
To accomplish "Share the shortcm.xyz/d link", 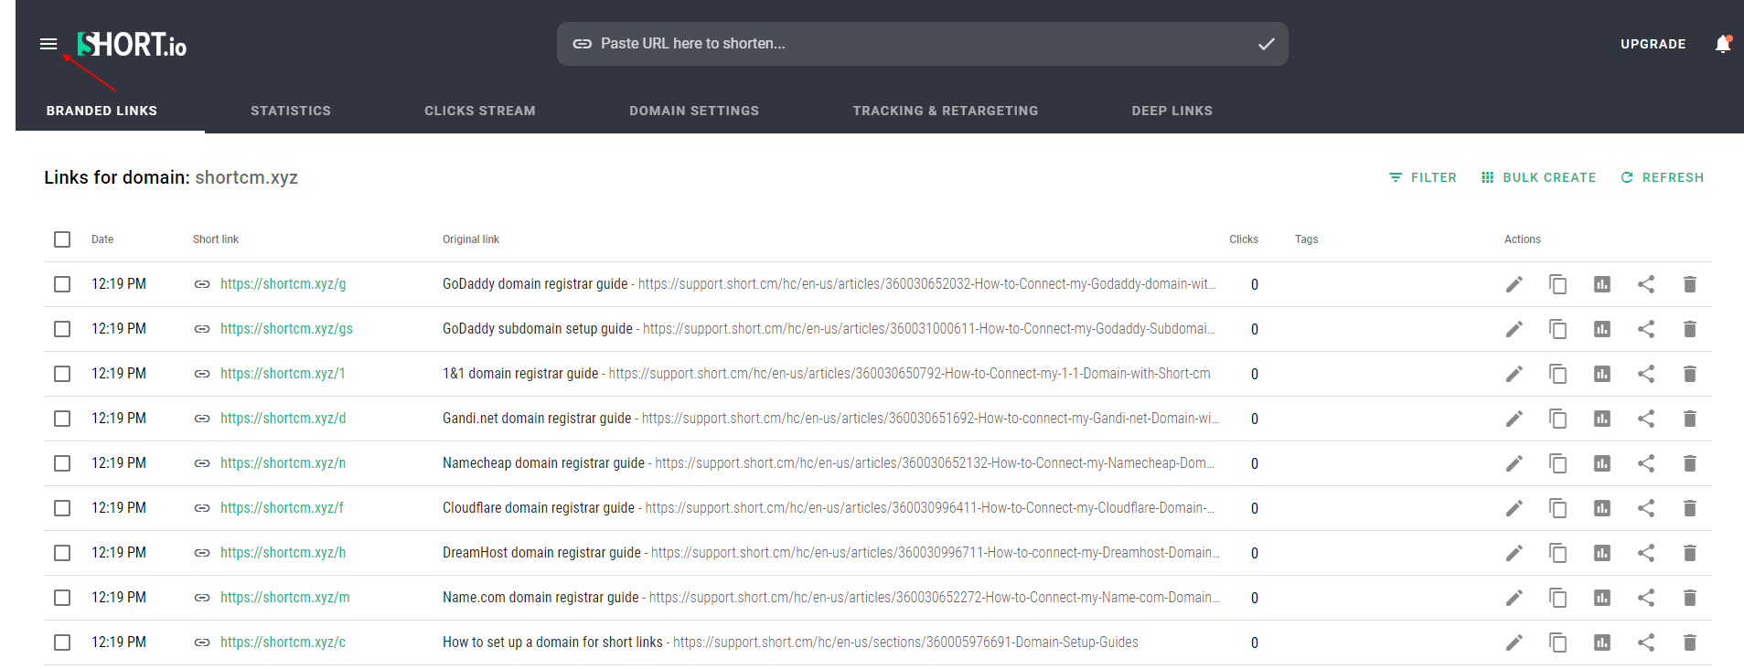I will click(x=1646, y=419).
